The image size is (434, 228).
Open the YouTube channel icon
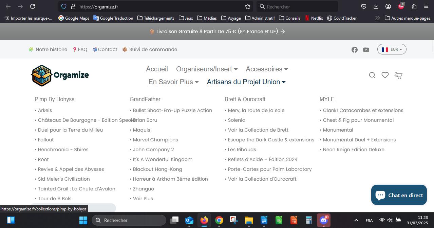366,50
